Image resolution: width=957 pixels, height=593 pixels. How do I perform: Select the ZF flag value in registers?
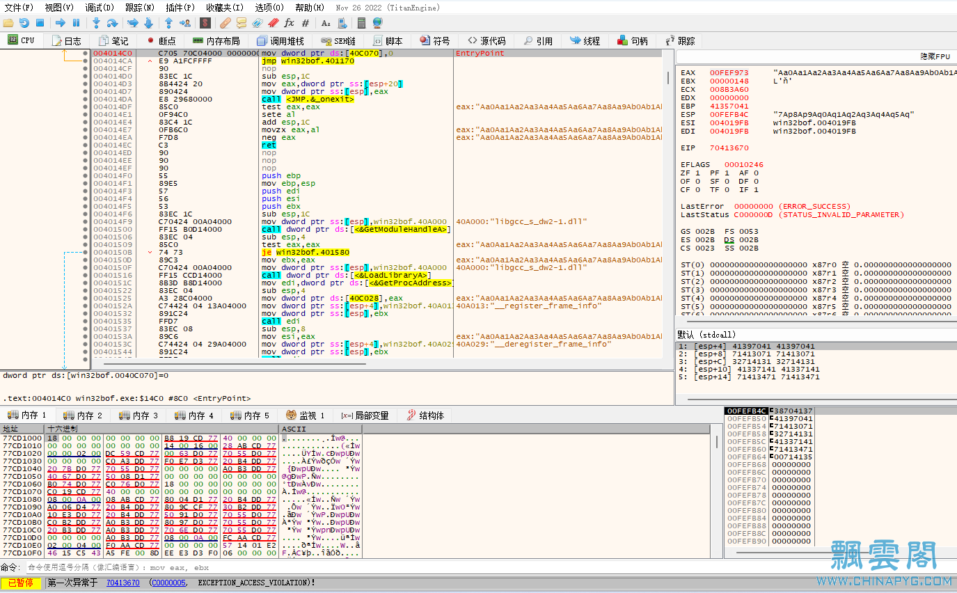pos(697,173)
